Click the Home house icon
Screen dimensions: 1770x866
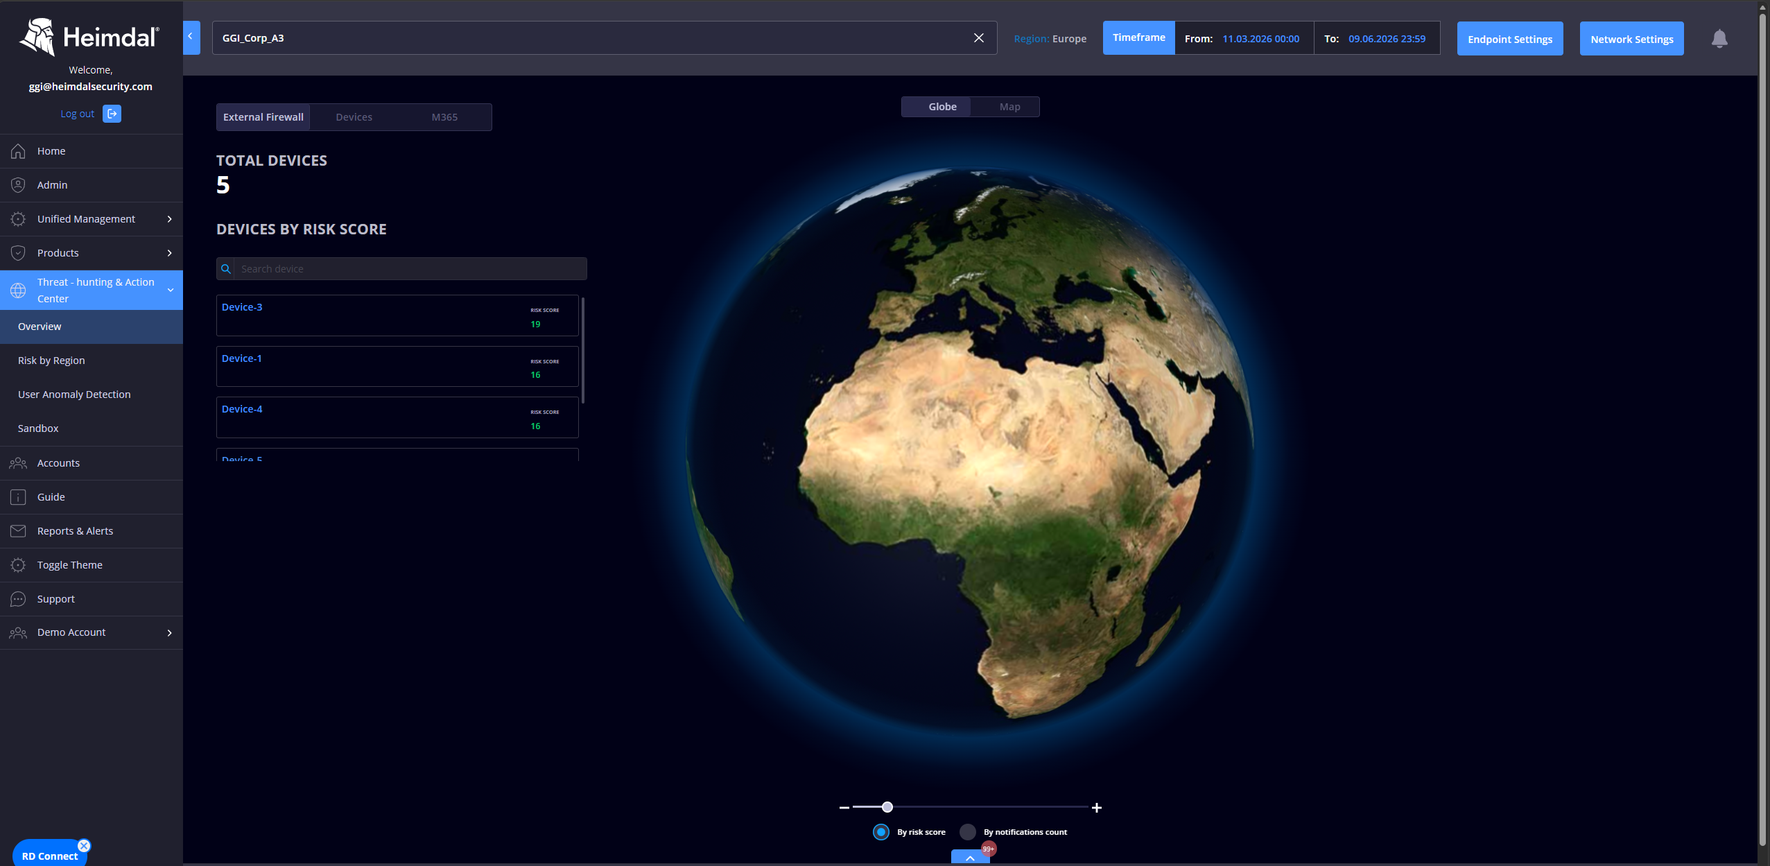pos(18,151)
